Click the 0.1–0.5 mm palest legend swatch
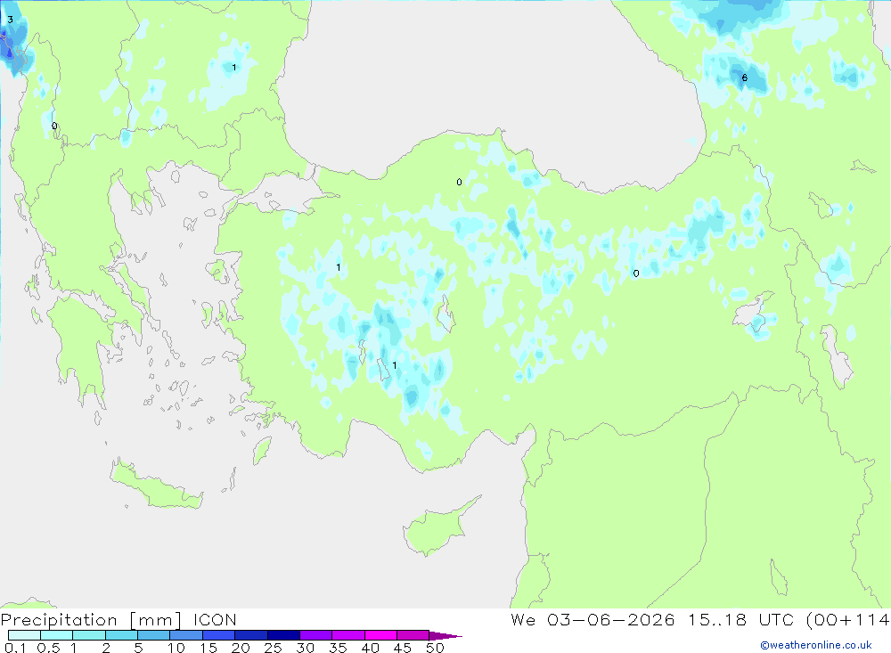 pos(24,635)
